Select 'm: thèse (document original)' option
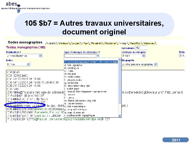Image resolution: width=190 pixels, height=143 pixels. (x=80, y=101)
